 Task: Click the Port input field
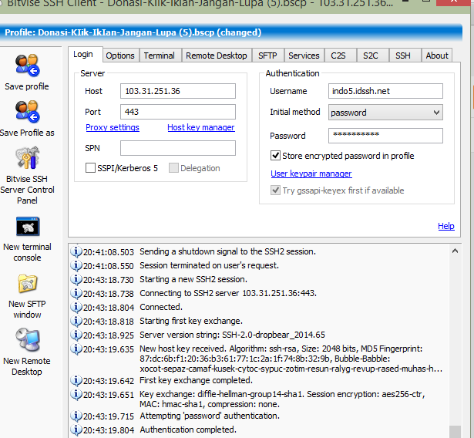[178, 112]
